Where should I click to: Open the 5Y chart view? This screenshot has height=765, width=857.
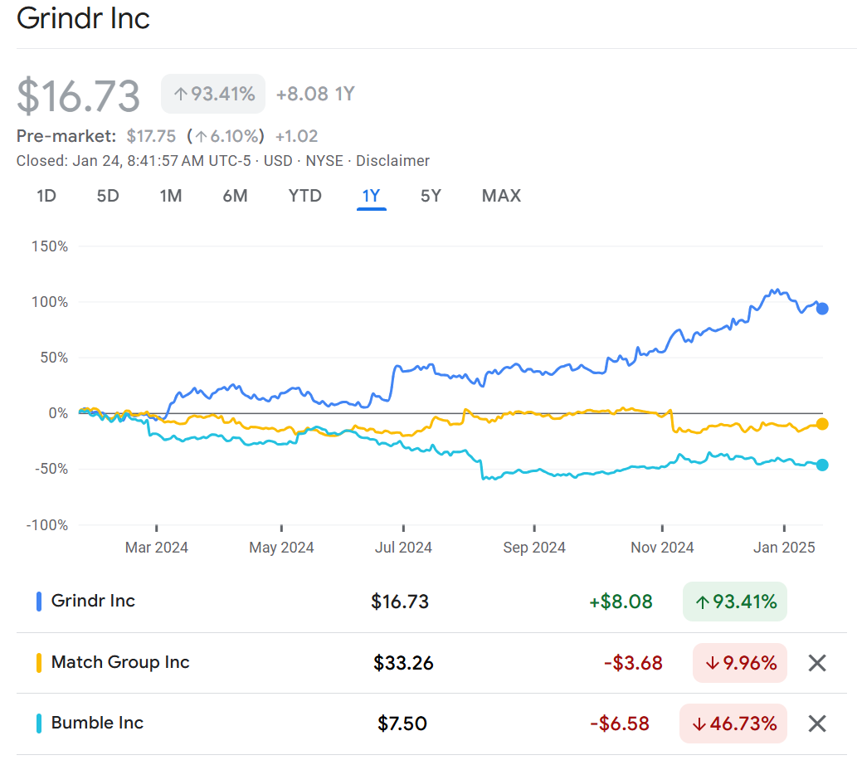(x=431, y=196)
